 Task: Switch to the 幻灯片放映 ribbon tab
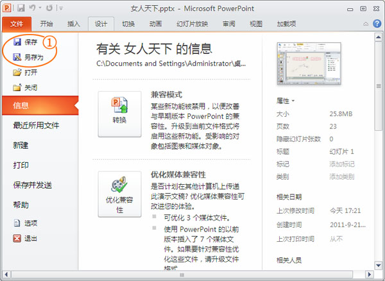click(193, 24)
